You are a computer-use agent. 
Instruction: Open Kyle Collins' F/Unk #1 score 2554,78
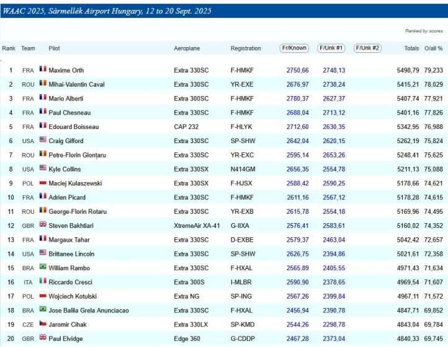[334, 169]
